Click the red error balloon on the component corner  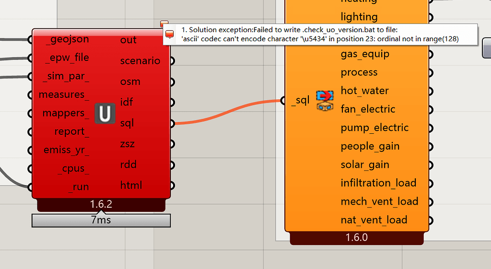(164, 23)
